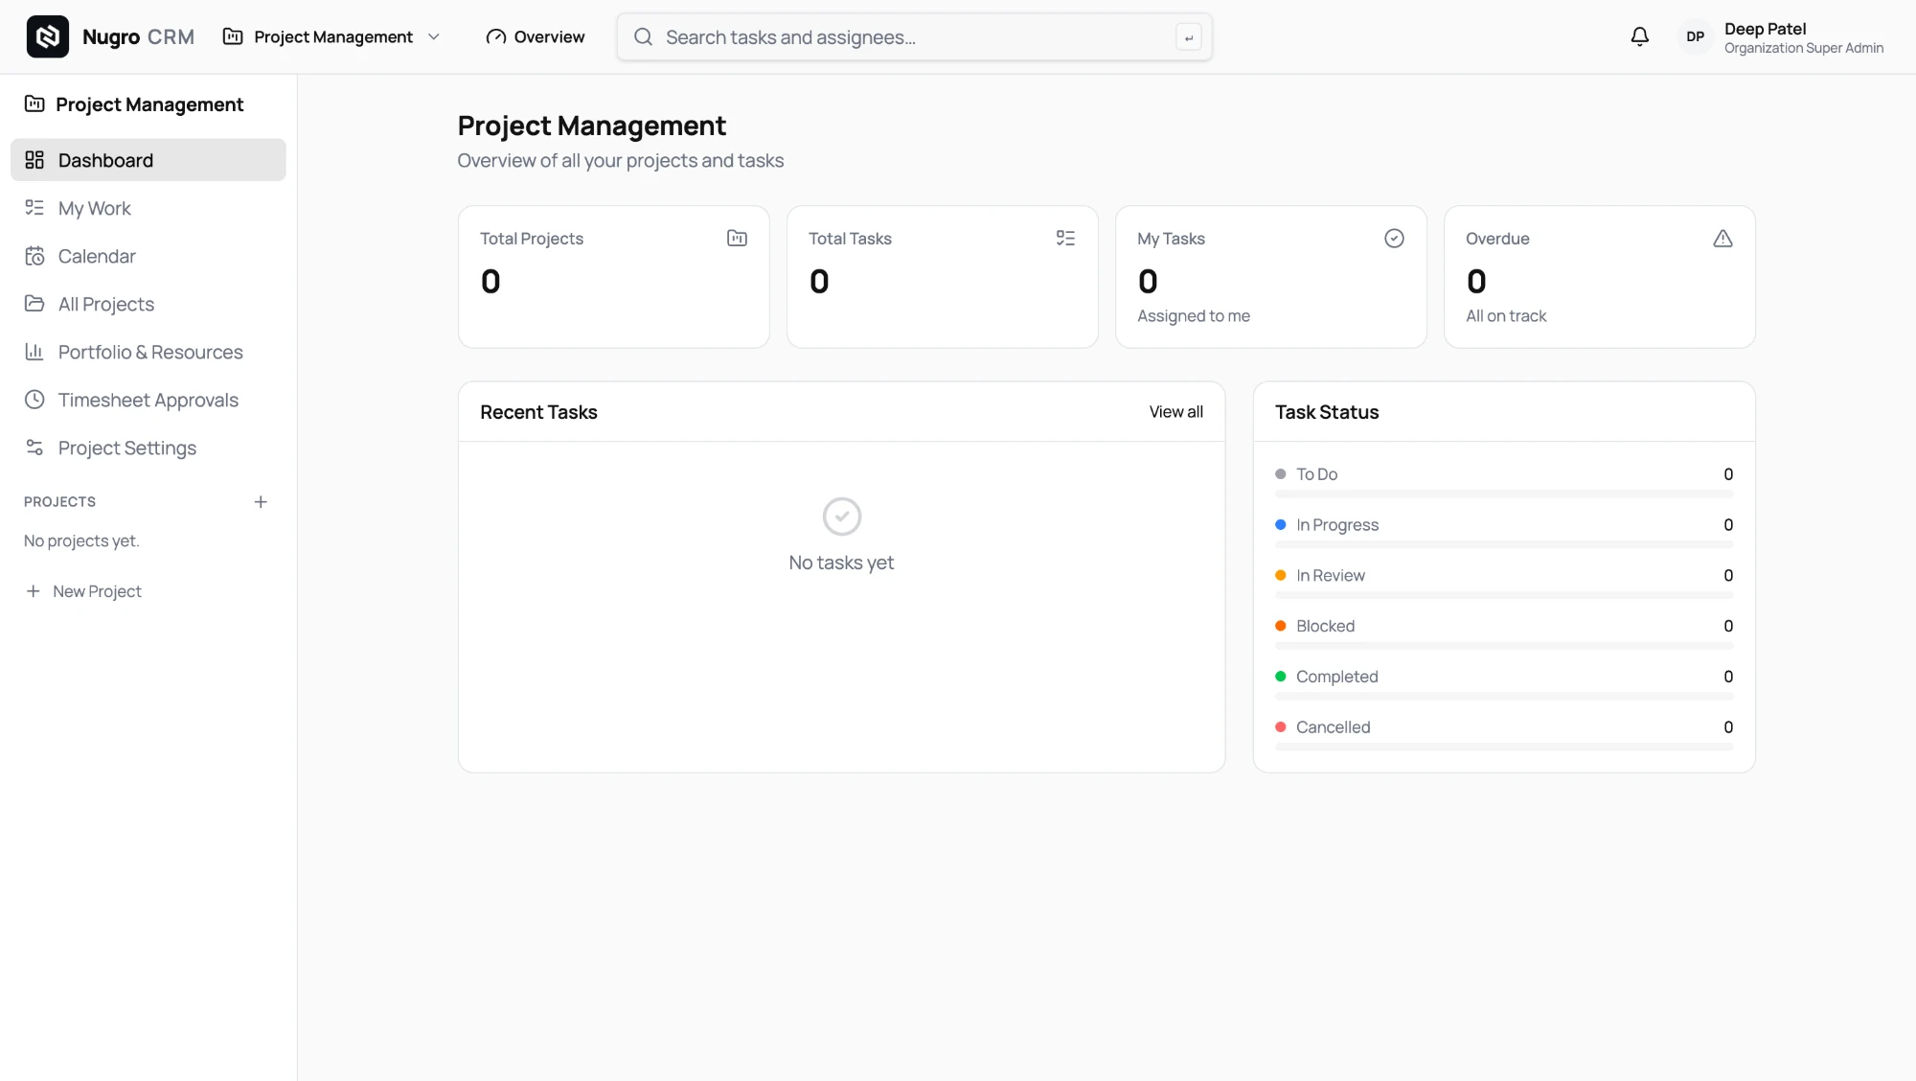The width and height of the screenshot is (1916, 1081).
Task: Click the Calendar icon in the sidebar
Action: [34, 256]
